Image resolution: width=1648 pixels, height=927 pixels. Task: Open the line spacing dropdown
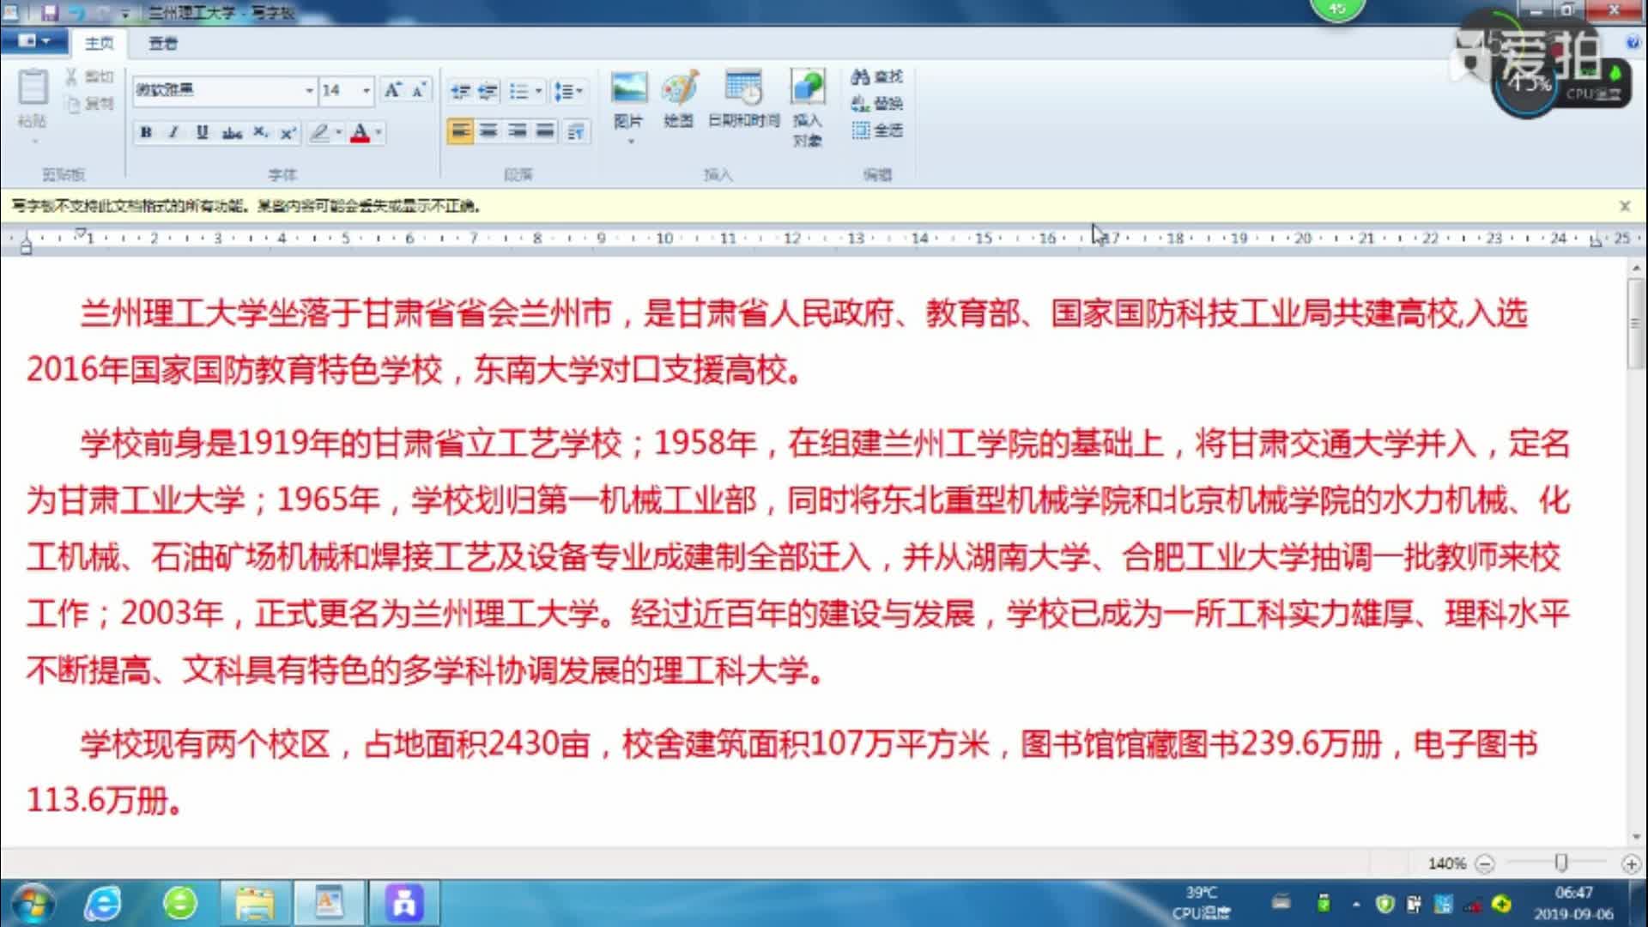(x=568, y=91)
